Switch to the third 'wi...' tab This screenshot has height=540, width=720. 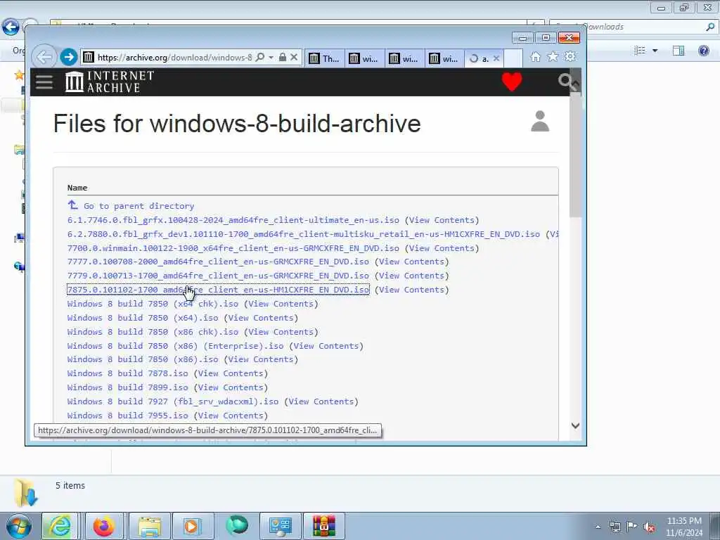444,58
